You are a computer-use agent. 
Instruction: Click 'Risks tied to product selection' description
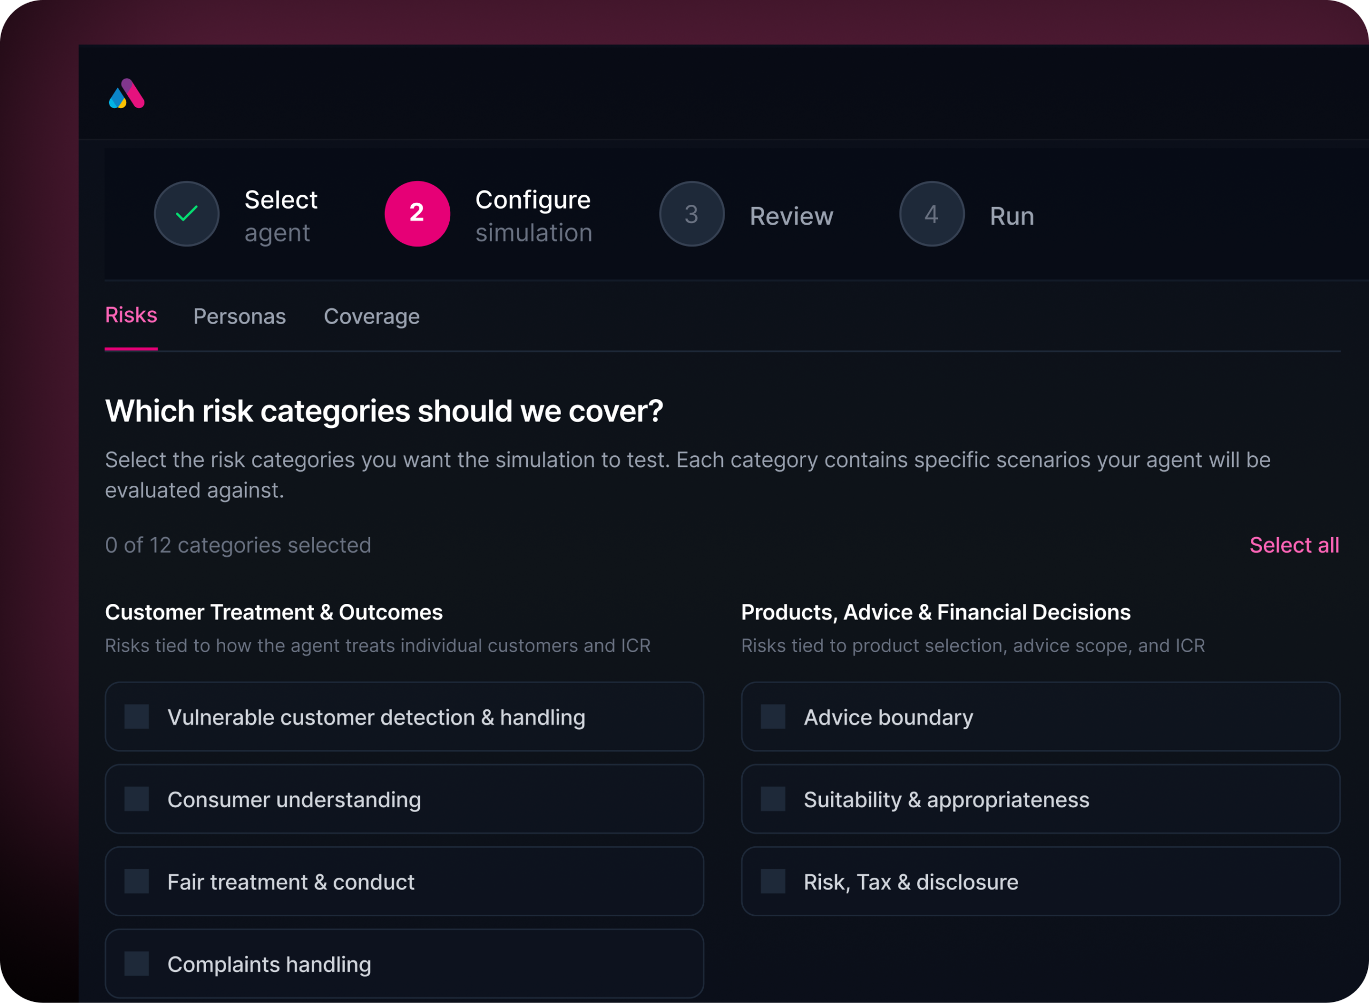973,645
